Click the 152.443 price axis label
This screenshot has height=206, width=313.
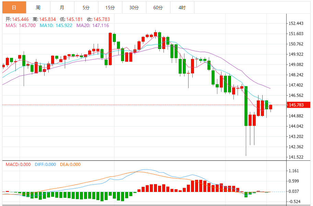pyautogui.click(x=296, y=23)
